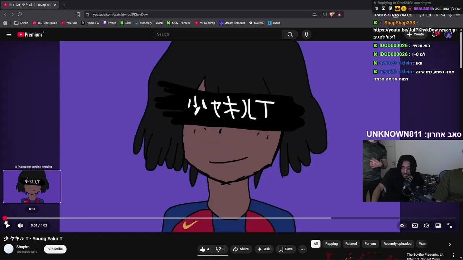Open The Scythe Presents: Lit video

point(425,256)
